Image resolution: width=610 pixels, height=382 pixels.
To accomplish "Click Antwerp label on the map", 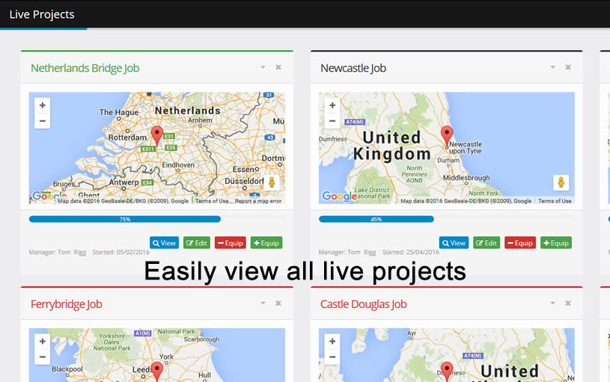I will (x=123, y=182).
